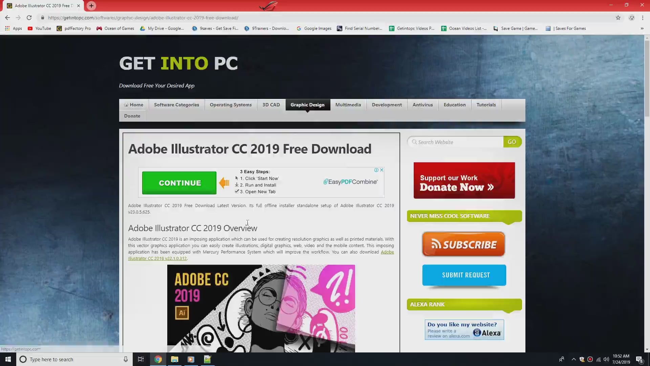This screenshot has width=650, height=366.
Task: Select the Multimedia navigation tab
Action: click(x=348, y=105)
